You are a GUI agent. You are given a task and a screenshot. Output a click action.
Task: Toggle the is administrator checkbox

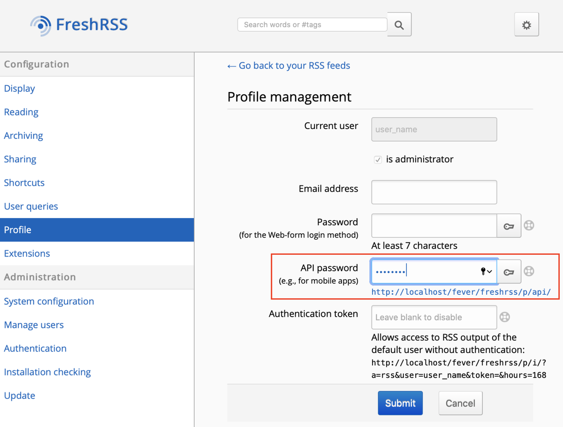(378, 160)
